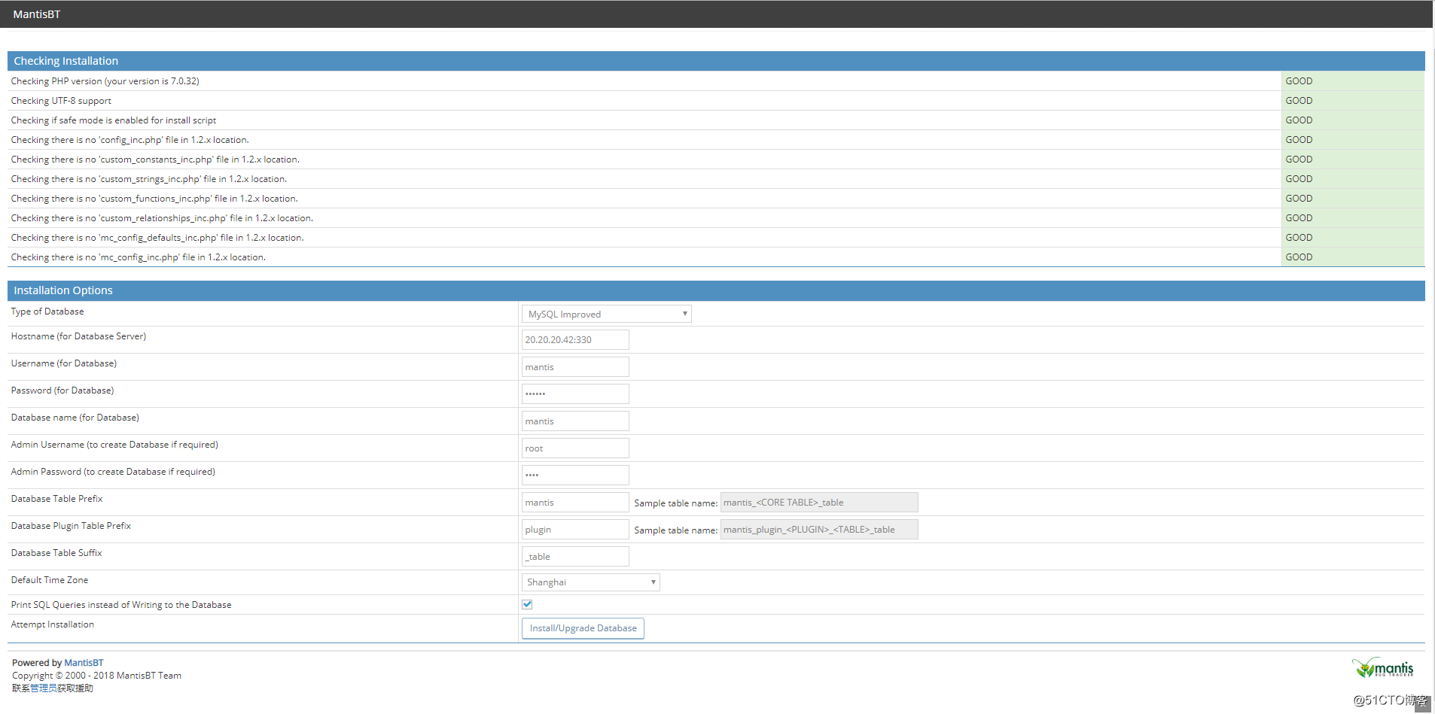Click the Mantis bug tracker logo
This screenshot has width=1435, height=714.
point(1382,667)
